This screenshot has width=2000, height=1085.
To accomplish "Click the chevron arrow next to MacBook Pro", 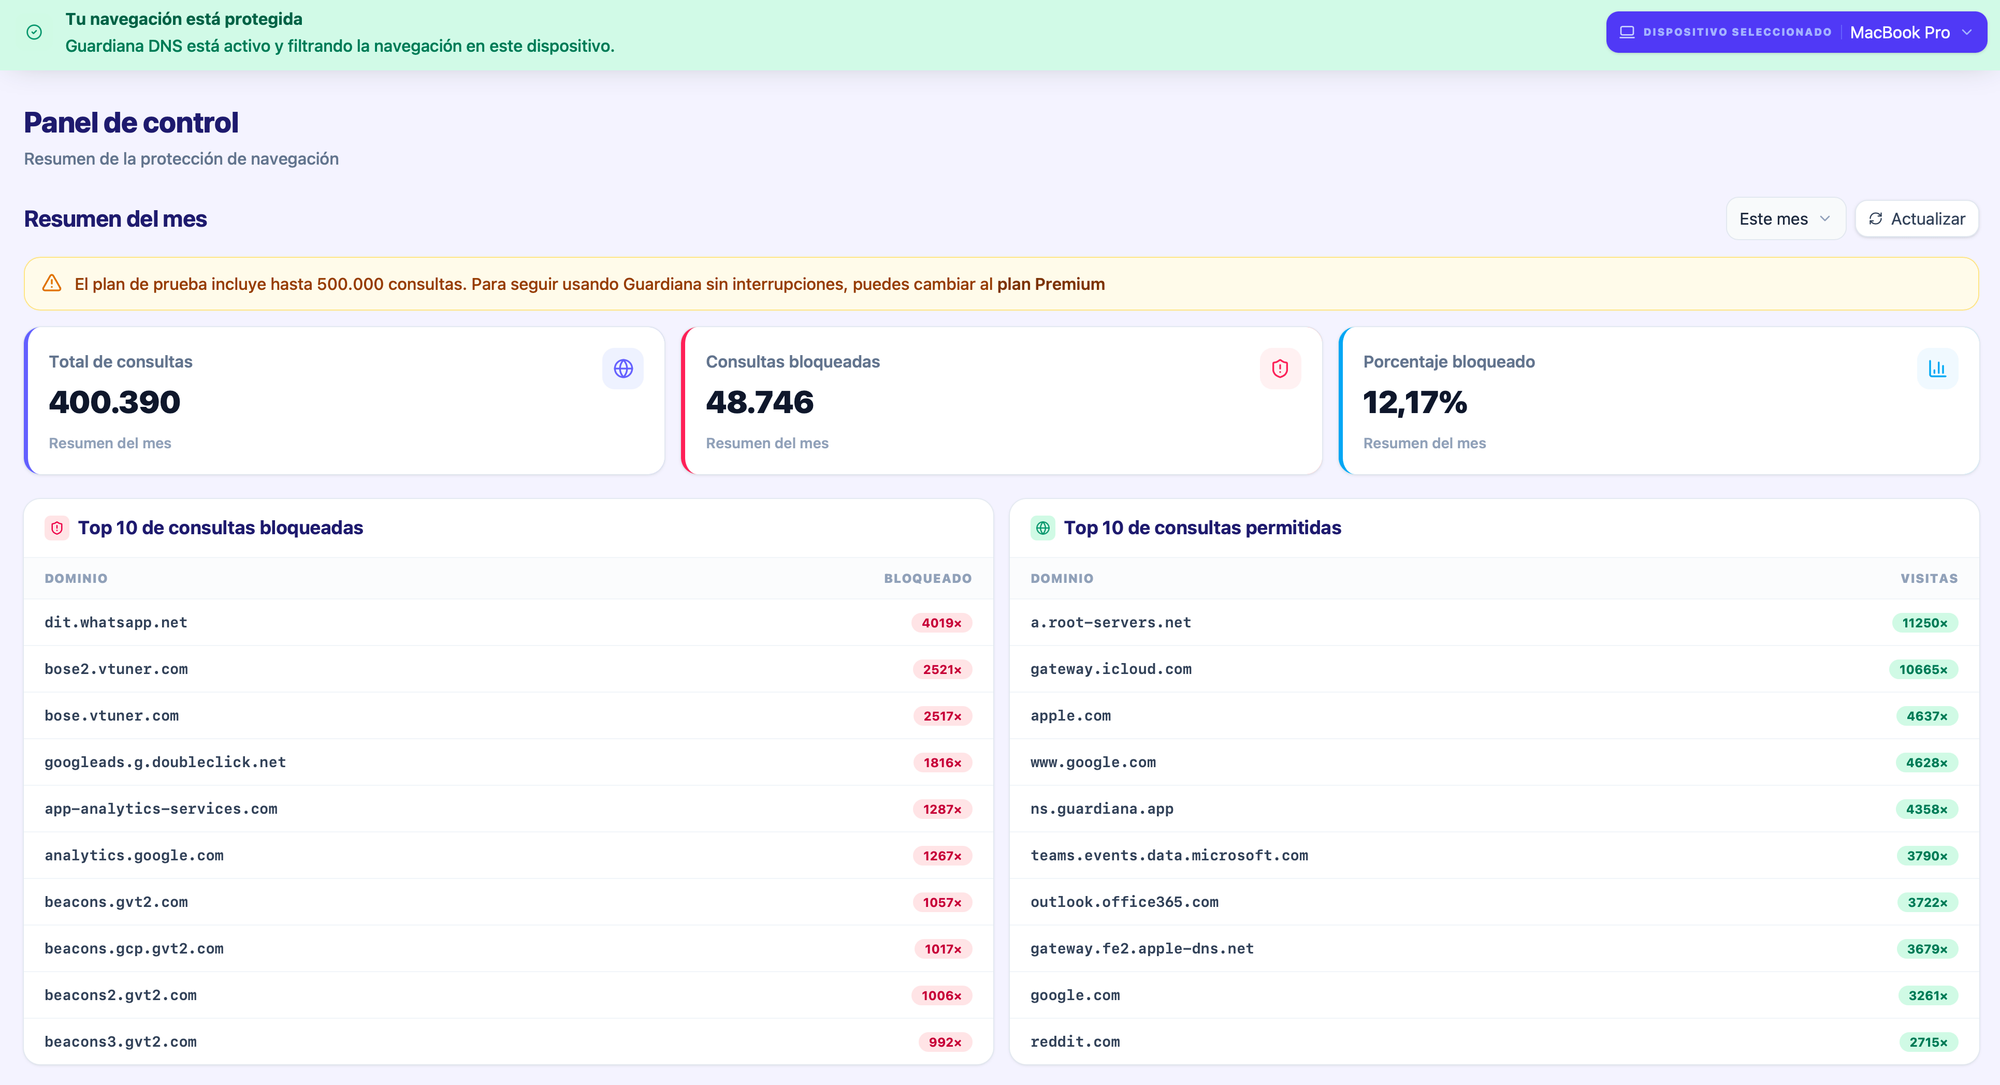I will click(x=1967, y=33).
